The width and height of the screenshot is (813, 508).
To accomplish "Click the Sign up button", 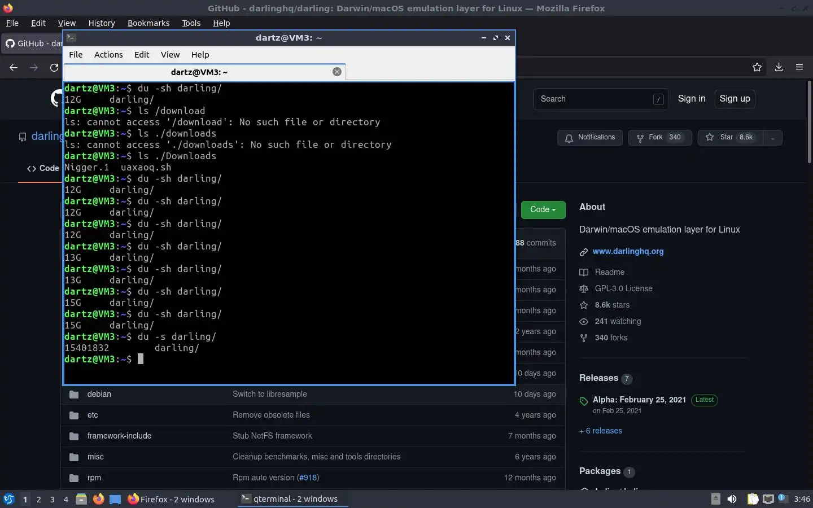I will click(x=735, y=99).
